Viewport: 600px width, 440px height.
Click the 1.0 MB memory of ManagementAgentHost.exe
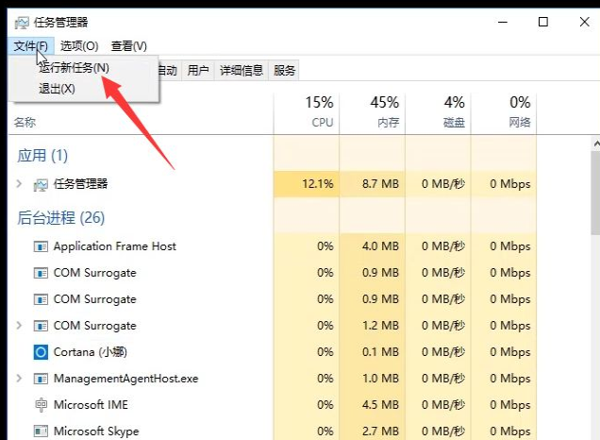[x=380, y=379]
